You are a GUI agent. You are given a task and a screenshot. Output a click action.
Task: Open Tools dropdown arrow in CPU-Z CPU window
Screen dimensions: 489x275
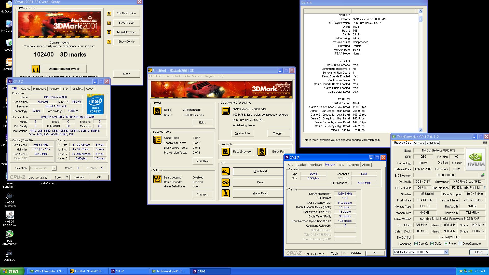(x=67, y=177)
